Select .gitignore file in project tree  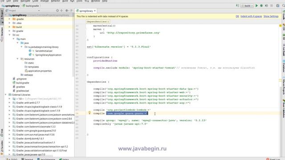tap(21, 79)
